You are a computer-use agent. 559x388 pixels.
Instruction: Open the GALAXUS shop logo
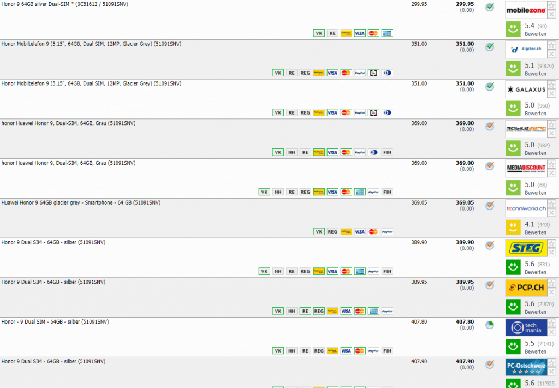coord(526,89)
